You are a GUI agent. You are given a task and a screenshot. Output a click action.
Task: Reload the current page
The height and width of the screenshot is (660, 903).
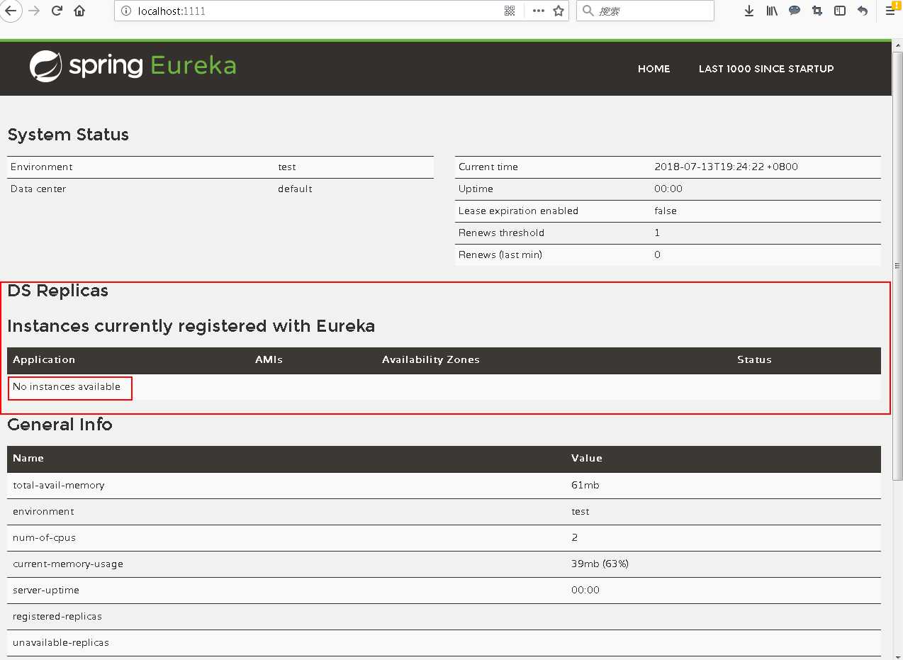(x=57, y=11)
